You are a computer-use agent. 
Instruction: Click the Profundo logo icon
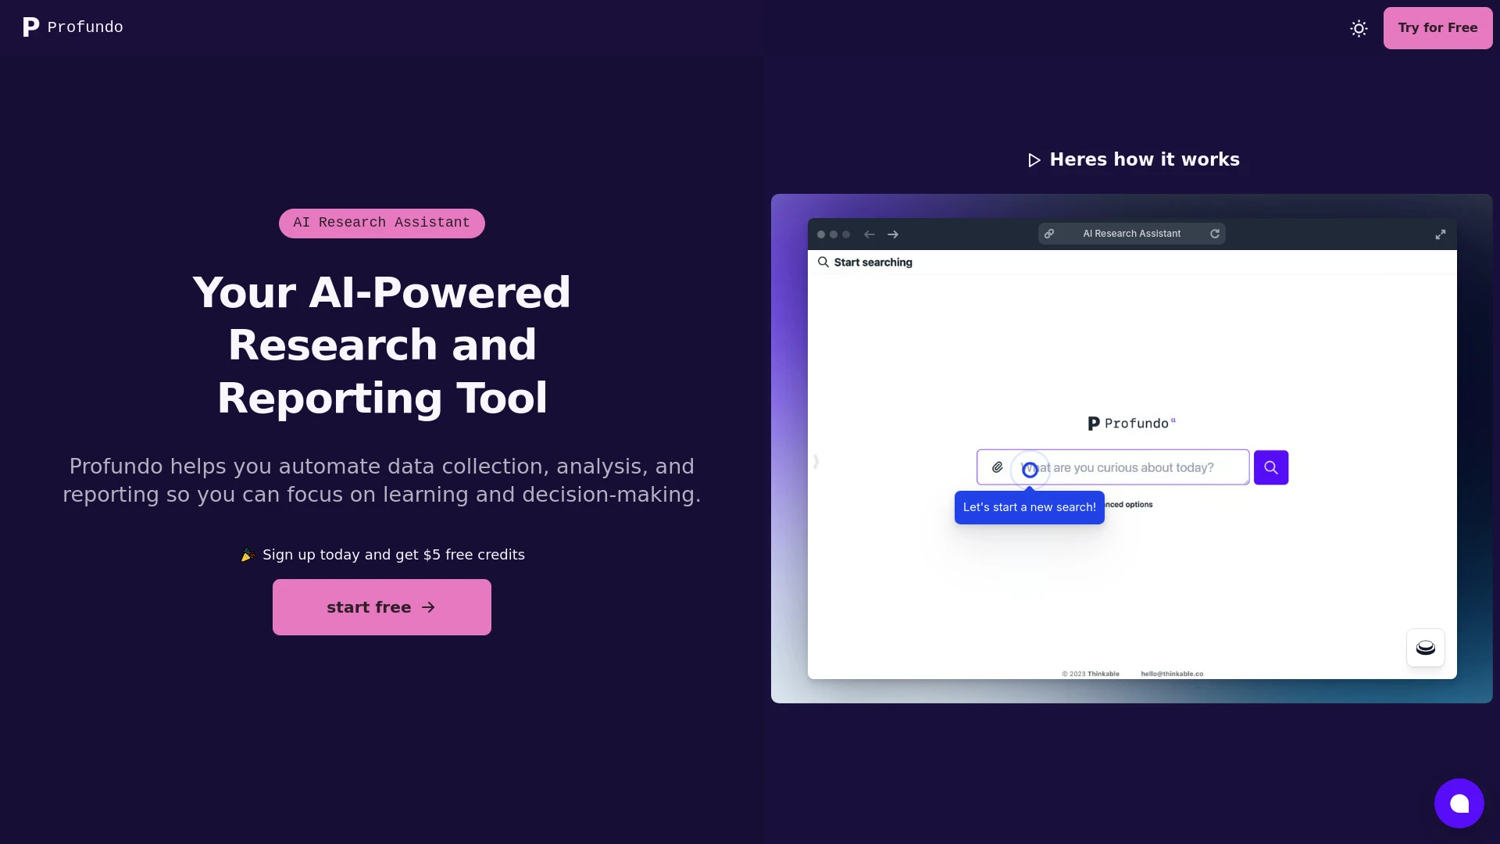pyautogui.click(x=30, y=26)
